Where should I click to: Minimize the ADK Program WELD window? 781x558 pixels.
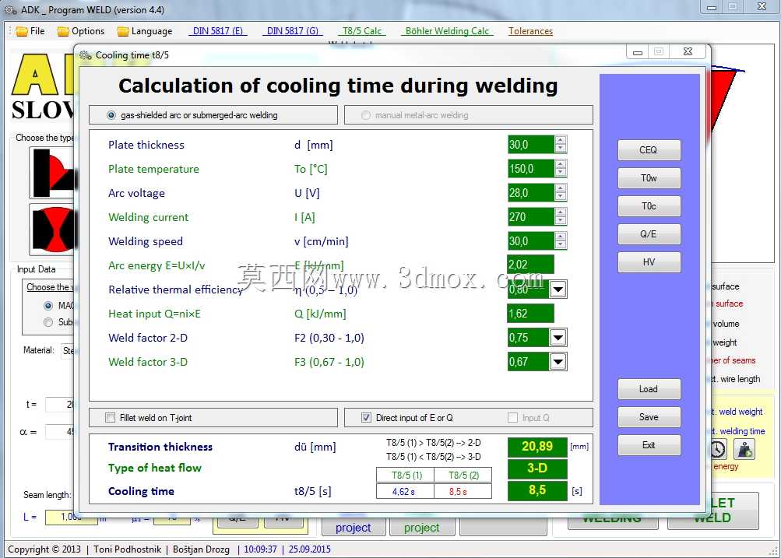[x=712, y=7]
